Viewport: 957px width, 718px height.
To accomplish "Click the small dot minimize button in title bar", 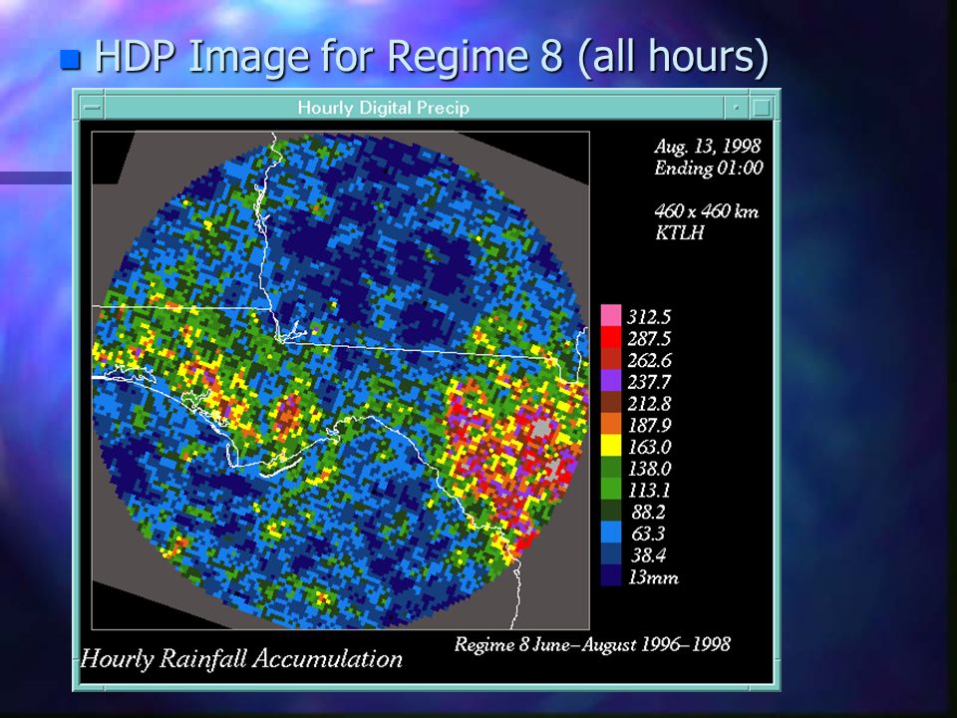I will point(737,108).
